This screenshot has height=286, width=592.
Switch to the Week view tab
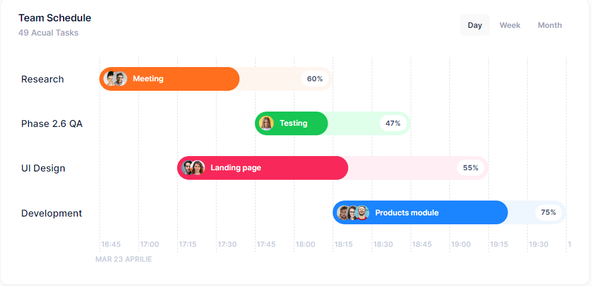point(510,25)
